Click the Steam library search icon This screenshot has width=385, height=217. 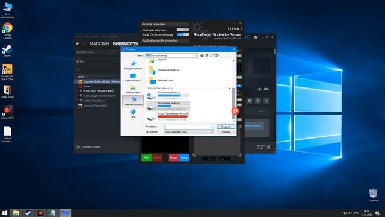click(x=78, y=69)
